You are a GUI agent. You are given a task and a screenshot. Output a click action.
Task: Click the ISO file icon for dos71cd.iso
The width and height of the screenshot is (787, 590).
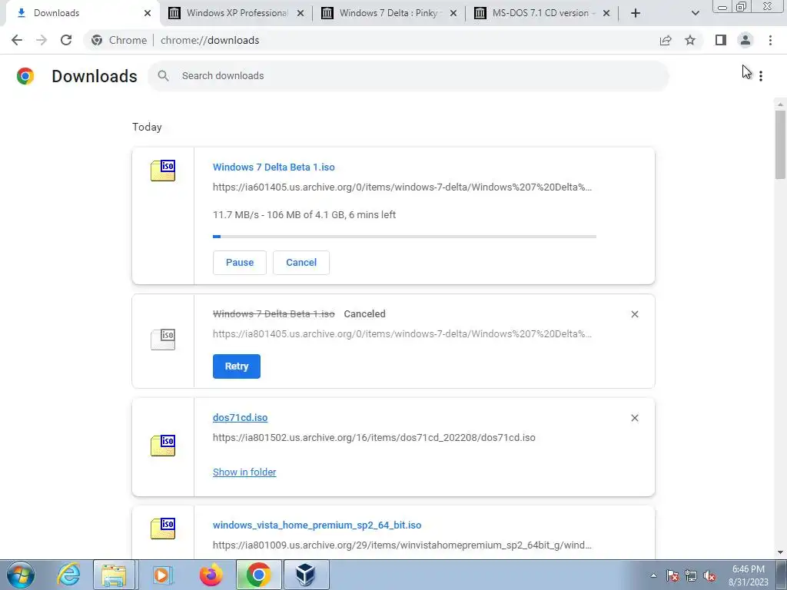coord(163,445)
